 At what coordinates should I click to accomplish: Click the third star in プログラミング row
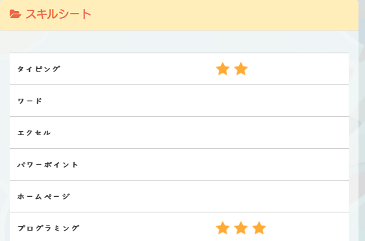pos(259,228)
